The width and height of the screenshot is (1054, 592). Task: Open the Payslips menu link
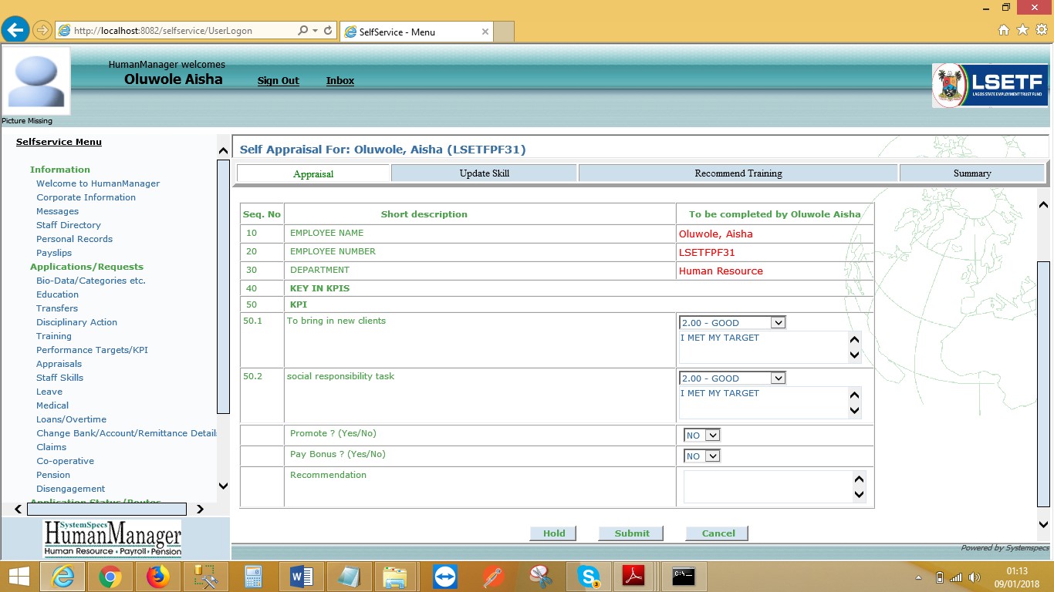(54, 253)
